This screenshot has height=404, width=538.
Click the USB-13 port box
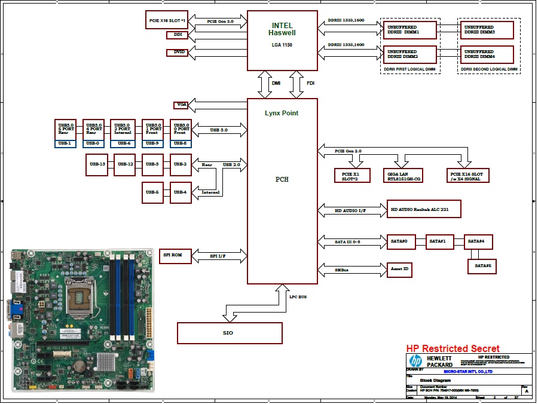96,164
